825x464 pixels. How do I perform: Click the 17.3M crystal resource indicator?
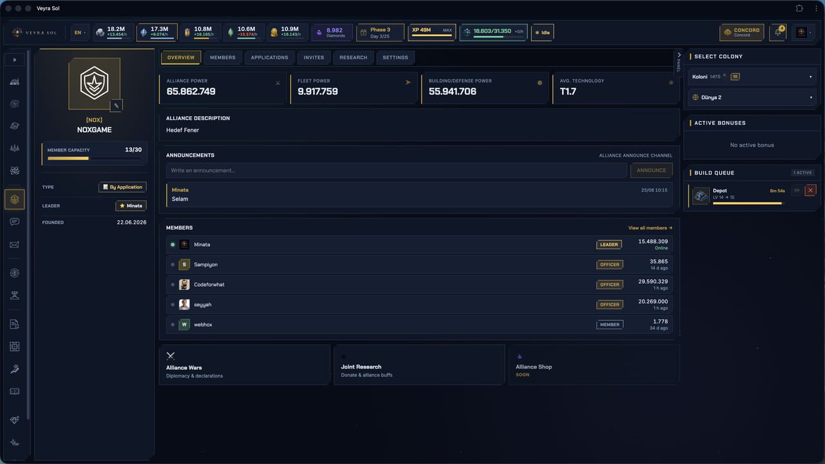pos(157,32)
